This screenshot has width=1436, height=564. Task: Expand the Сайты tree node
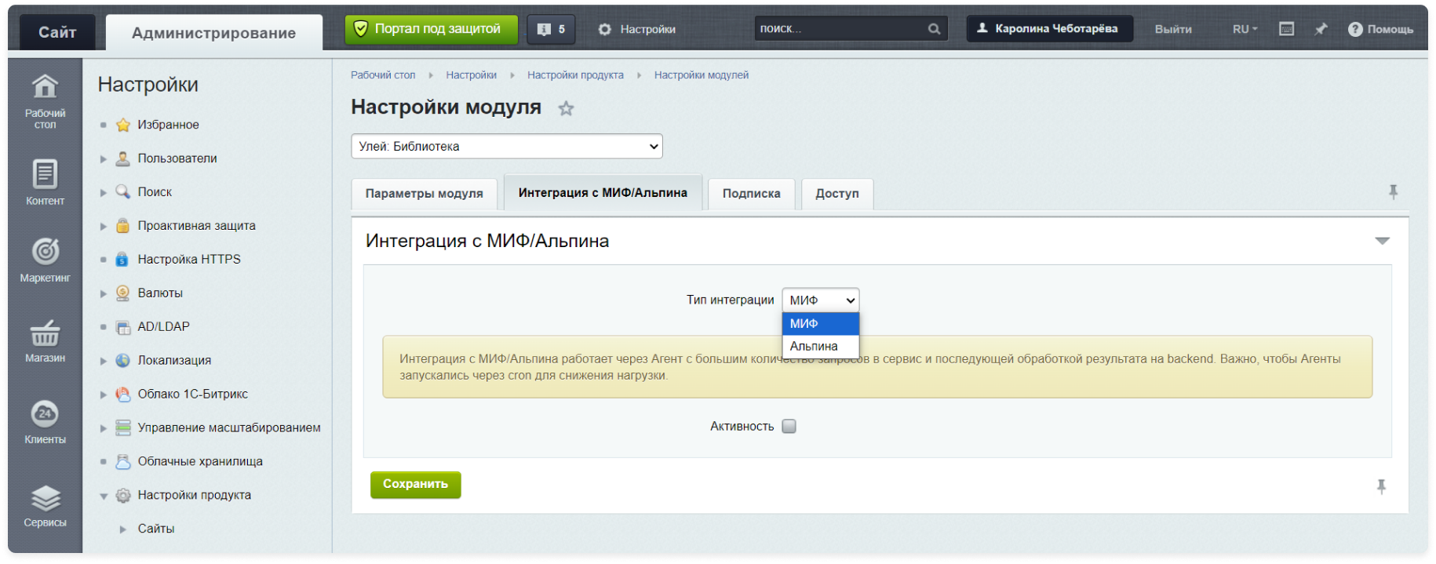point(123,530)
